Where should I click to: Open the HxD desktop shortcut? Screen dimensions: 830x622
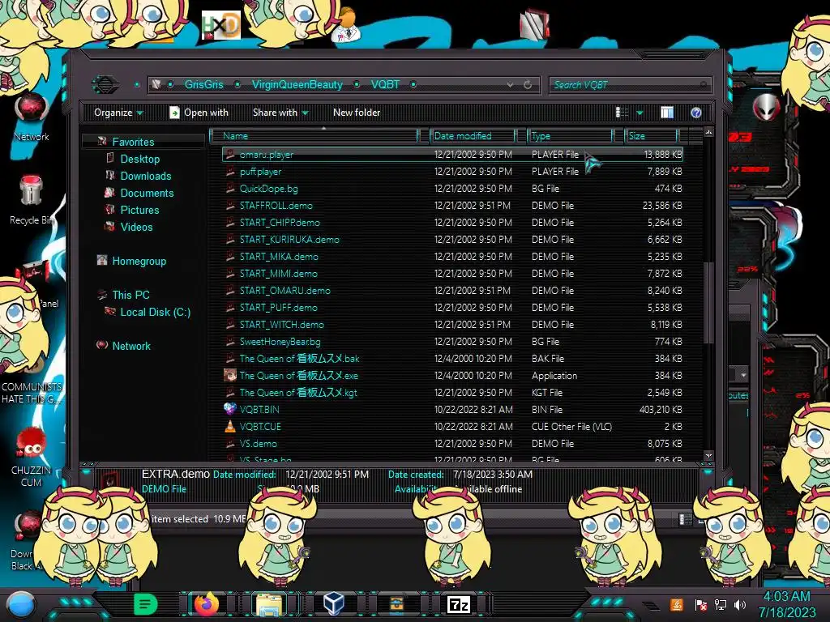coord(221,25)
